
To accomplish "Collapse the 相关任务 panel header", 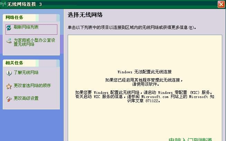I will (x=31, y=63).
